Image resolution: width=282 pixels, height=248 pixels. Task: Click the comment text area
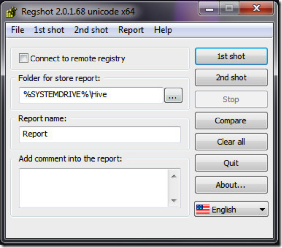[93, 188]
